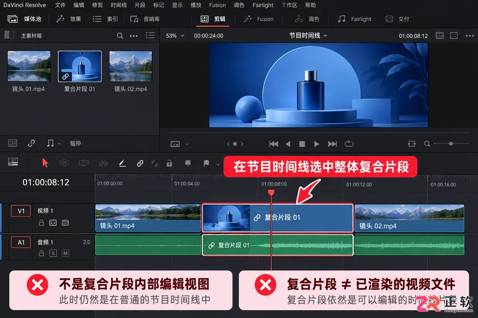Lock the 视频 1 track

41,223
